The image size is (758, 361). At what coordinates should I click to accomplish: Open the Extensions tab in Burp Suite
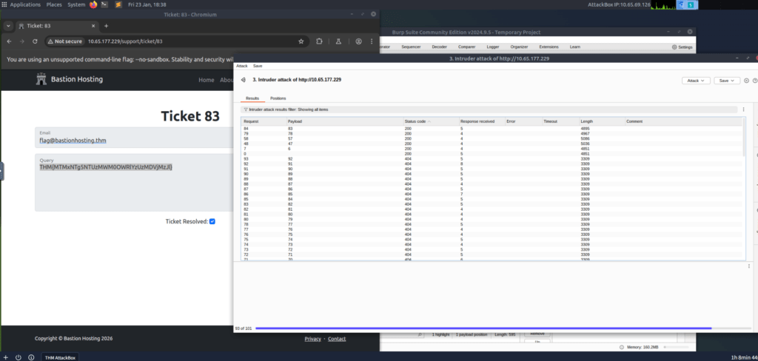point(549,47)
